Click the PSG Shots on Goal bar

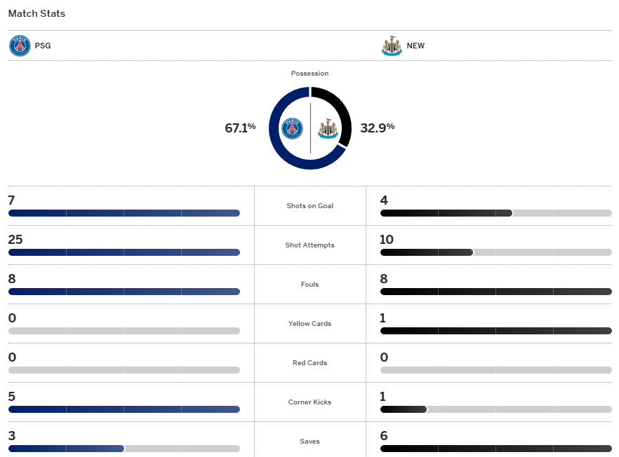coord(124,213)
